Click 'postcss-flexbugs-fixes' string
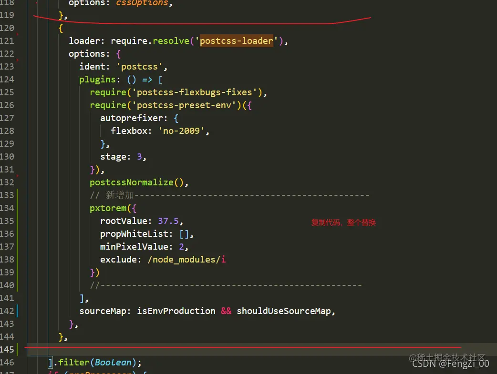Screen dimensions: 497x374 click(194, 92)
